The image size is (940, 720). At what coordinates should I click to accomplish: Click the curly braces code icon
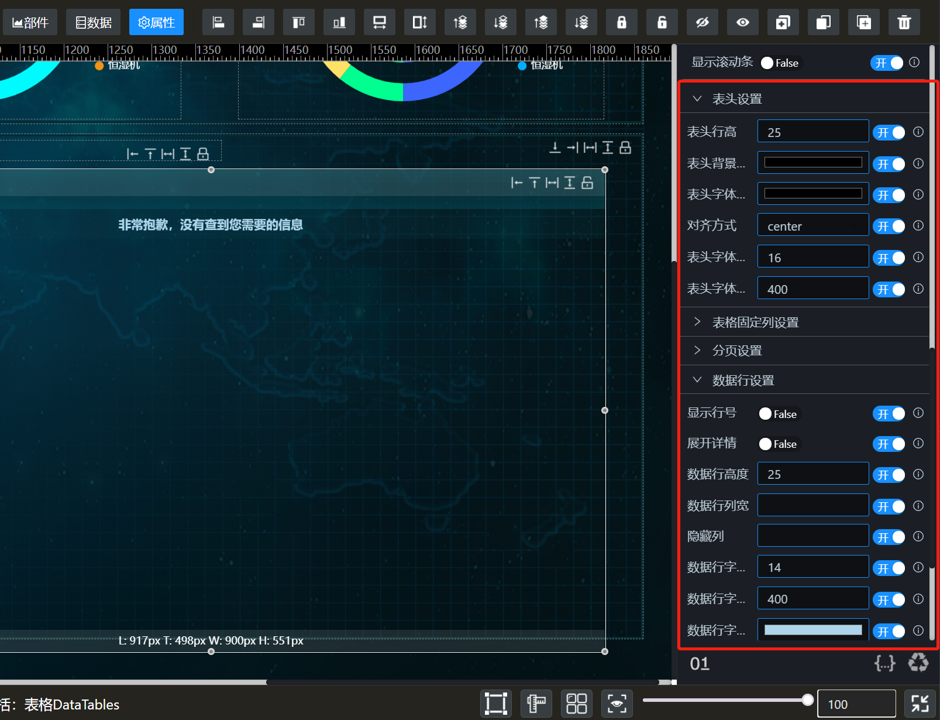pos(885,663)
